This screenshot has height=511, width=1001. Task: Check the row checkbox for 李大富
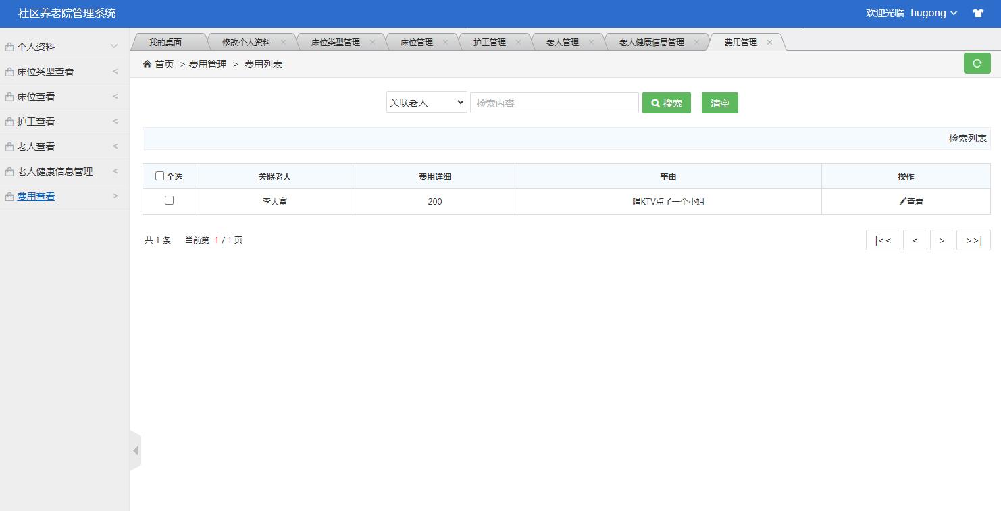(168, 200)
